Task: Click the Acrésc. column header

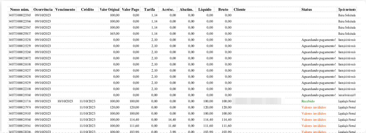Action: coord(168,10)
